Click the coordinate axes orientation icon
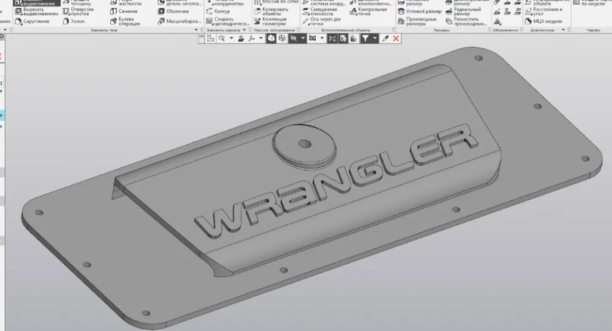 click(251, 38)
